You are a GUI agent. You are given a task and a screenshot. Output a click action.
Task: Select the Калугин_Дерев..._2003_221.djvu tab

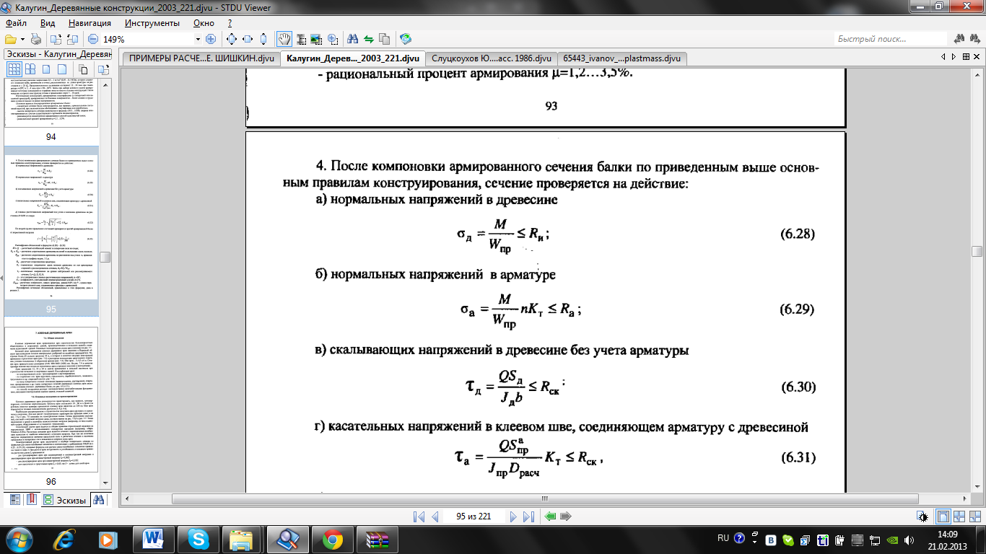353,58
